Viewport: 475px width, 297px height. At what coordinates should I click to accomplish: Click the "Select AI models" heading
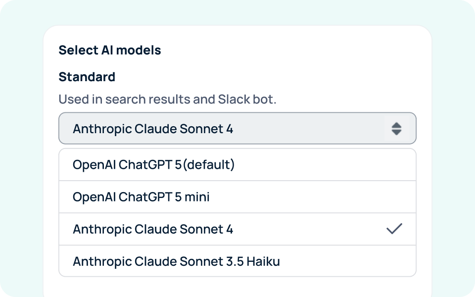click(x=110, y=50)
